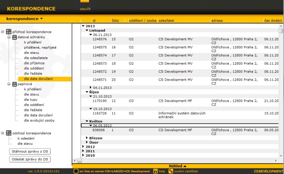The width and height of the screenshot is (284, 174).
Task: Click the příchozí korespondence tree icon
Action: 9,32
